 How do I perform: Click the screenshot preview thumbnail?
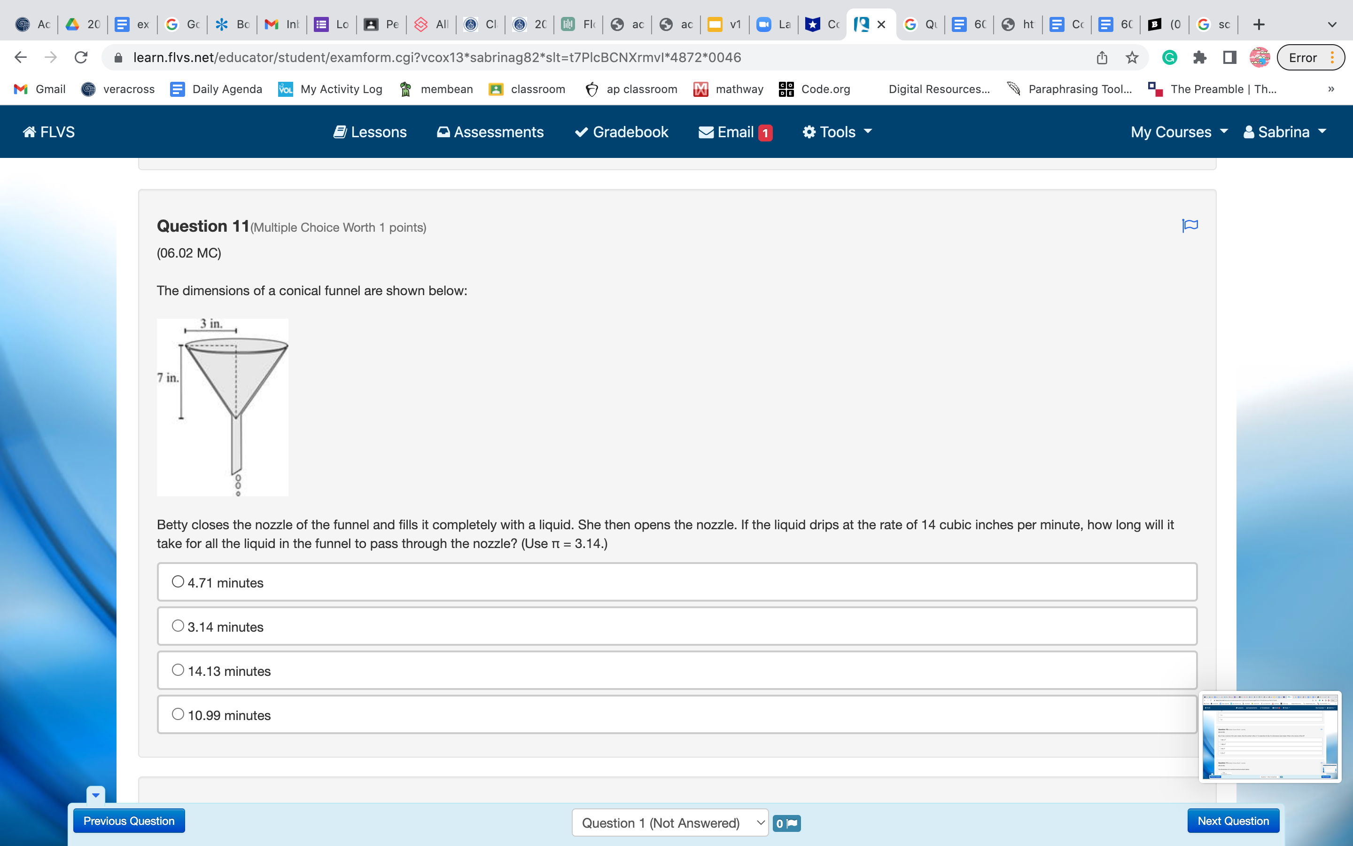(1270, 737)
